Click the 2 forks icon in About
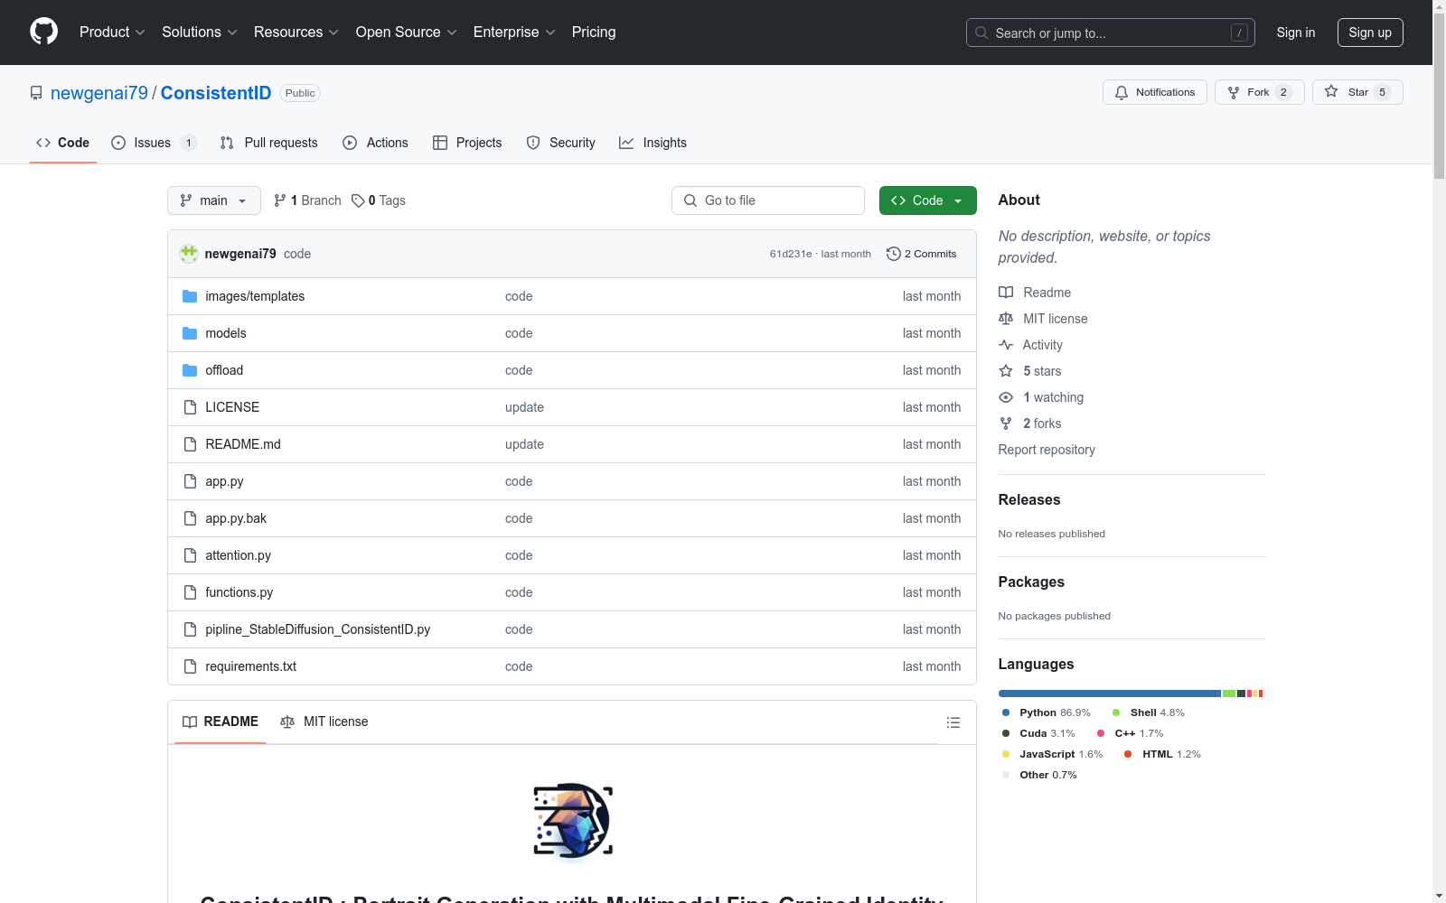 (1006, 424)
